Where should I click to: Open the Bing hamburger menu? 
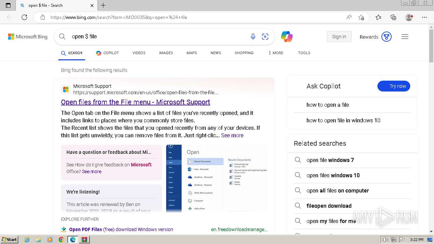(405, 37)
